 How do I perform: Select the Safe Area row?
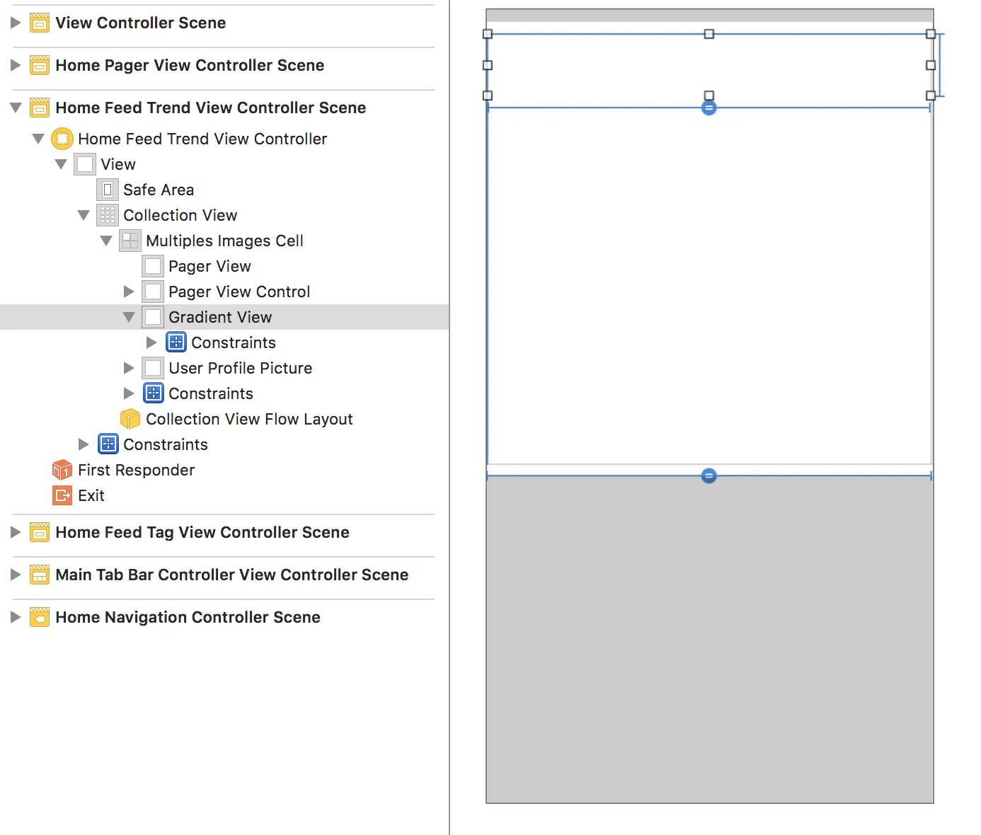coord(224,190)
